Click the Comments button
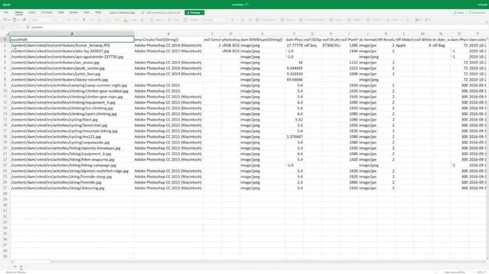The width and height of the screenshot is (489, 274). (x=477, y=13)
